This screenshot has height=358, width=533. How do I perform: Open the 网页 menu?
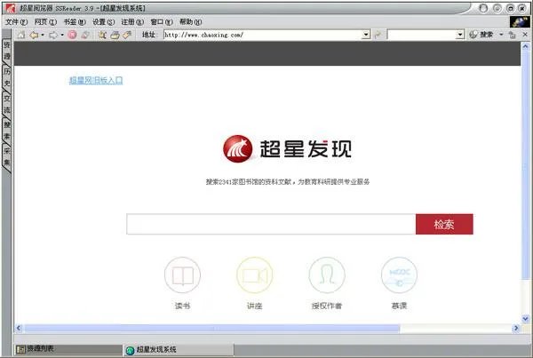tap(45, 22)
